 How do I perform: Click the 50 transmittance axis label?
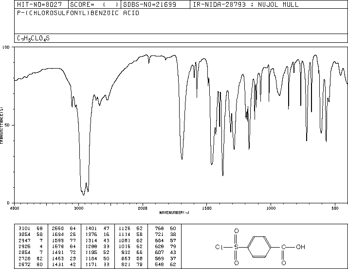point(7,125)
